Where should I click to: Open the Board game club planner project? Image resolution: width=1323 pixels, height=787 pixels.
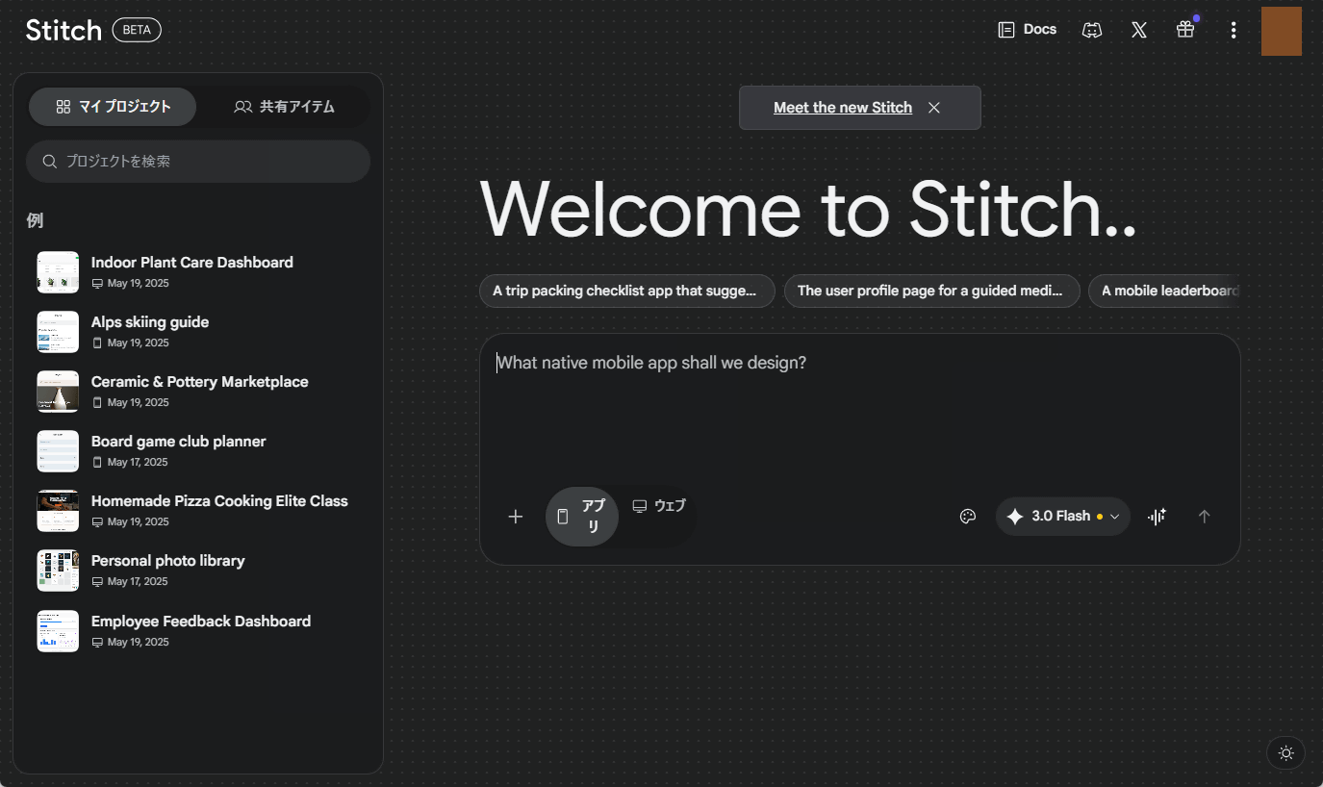pos(198,451)
